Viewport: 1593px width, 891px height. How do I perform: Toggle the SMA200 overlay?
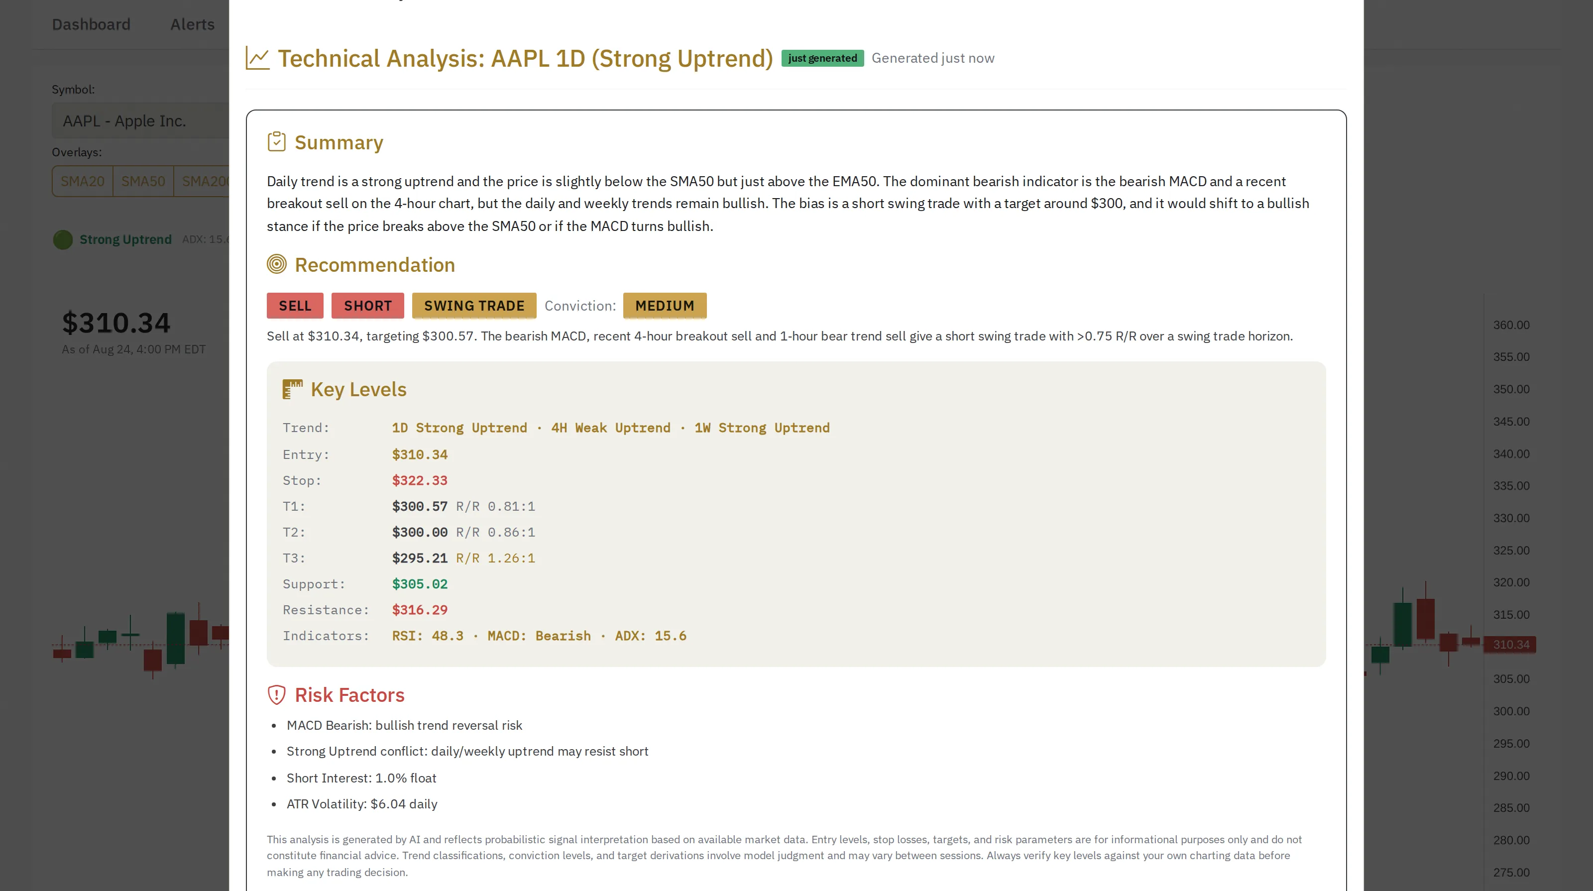coord(202,181)
